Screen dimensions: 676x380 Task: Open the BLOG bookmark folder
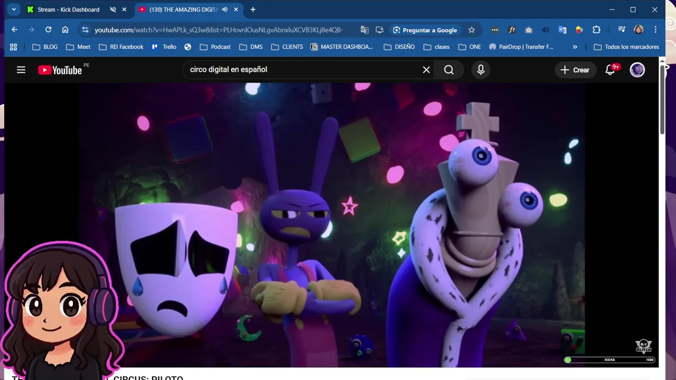pos(45,47)
